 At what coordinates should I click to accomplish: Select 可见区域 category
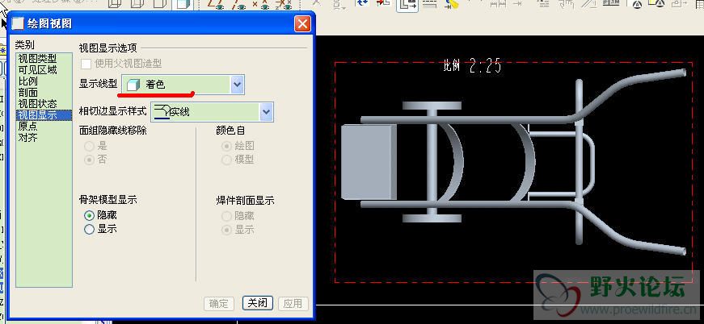(37, 70)
